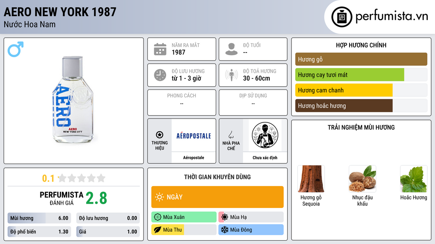Click the Aéropostale brand name label
The image size is (435, 244).
(194, 158)
